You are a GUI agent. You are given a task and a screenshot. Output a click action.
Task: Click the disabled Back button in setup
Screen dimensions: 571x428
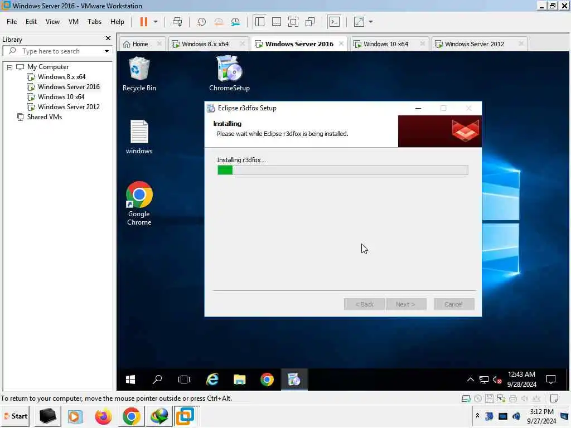coord(364,304)
